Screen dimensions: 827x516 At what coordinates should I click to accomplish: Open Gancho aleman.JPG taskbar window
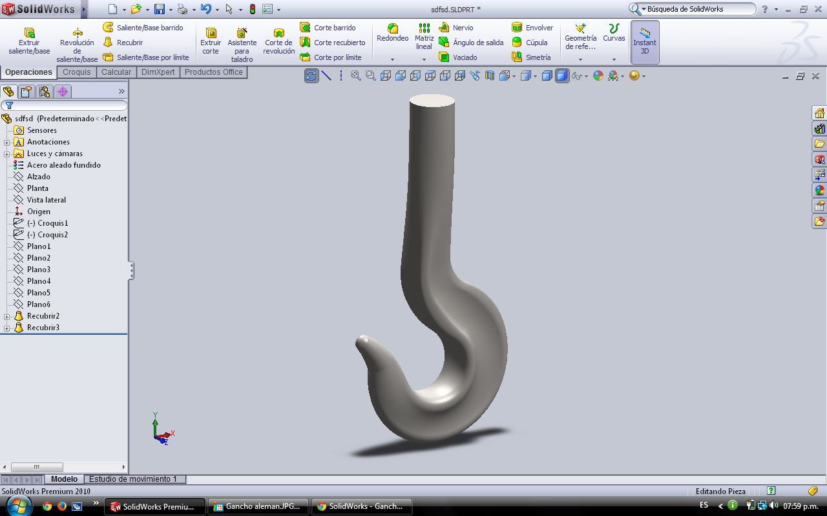pyautogui.click(x=258, y=506)
